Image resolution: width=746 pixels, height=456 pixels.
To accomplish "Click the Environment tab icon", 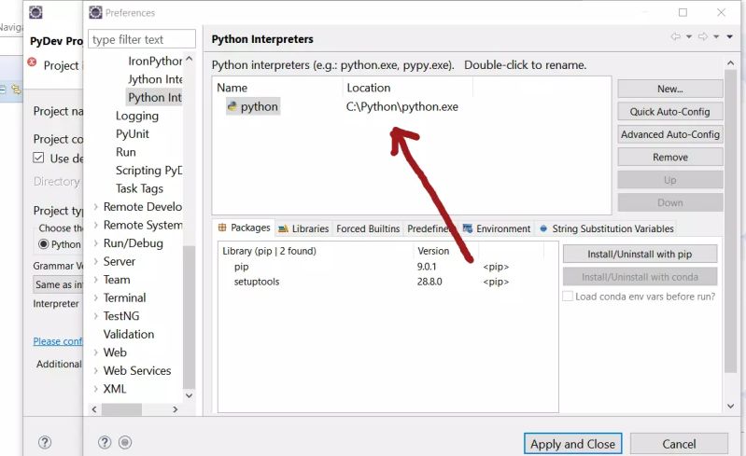I will [x=468, y=228].
